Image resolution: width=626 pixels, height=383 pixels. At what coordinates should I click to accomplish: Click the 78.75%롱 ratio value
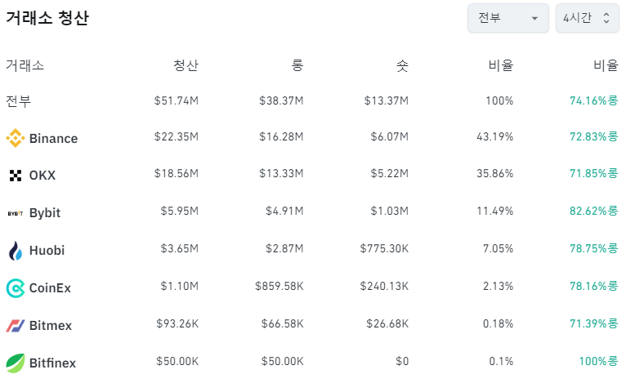click(593, 249)
